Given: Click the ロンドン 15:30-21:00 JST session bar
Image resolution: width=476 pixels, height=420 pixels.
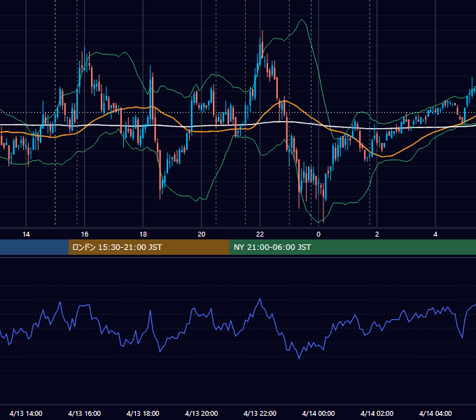Looking at the screenshot, I should tap(148, 247).
